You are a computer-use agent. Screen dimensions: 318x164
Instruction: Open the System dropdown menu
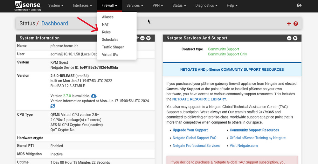pos(56,5)
